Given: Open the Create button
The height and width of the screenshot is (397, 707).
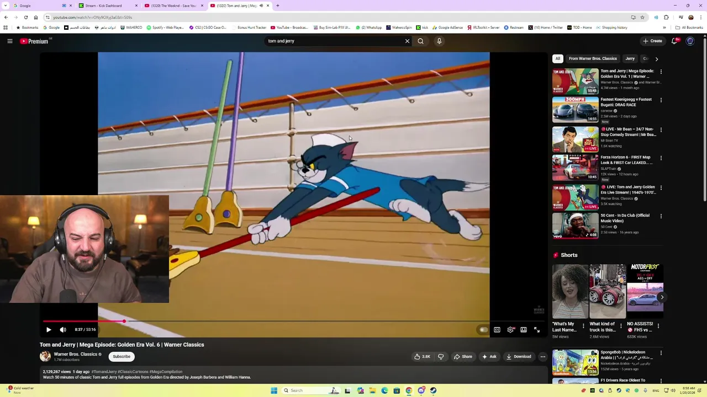Looking at the screenshot, I should point(652,41).
